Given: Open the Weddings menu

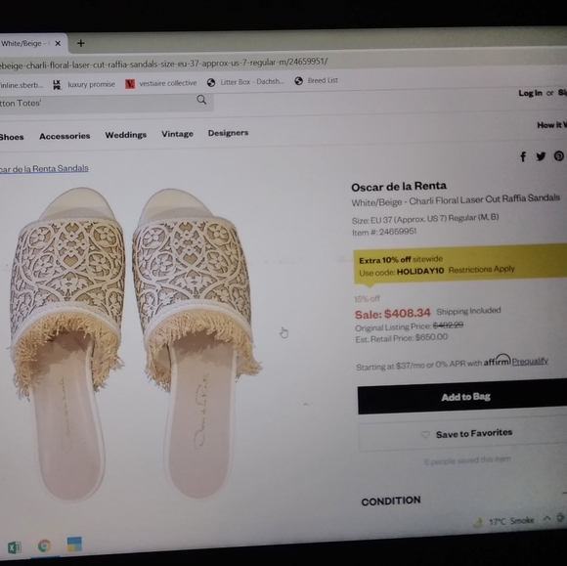Looking at the screenshot, I should [126, 135].
